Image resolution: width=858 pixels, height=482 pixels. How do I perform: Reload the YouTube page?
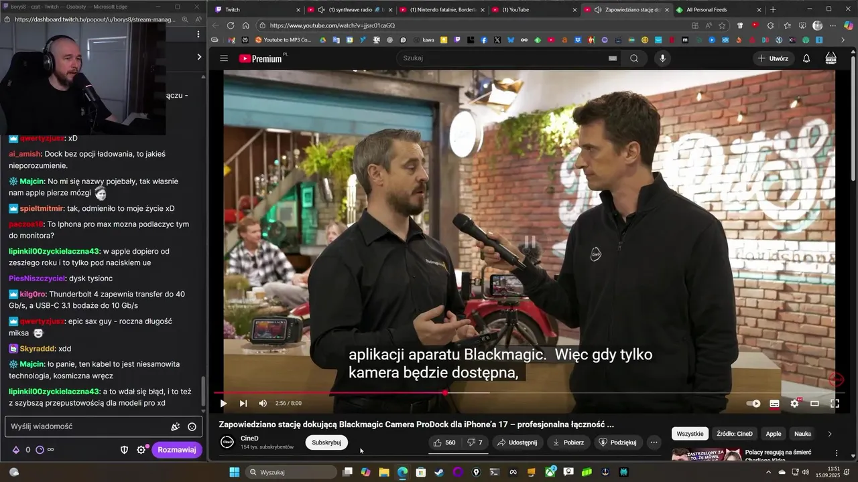(x=231, y=25)
